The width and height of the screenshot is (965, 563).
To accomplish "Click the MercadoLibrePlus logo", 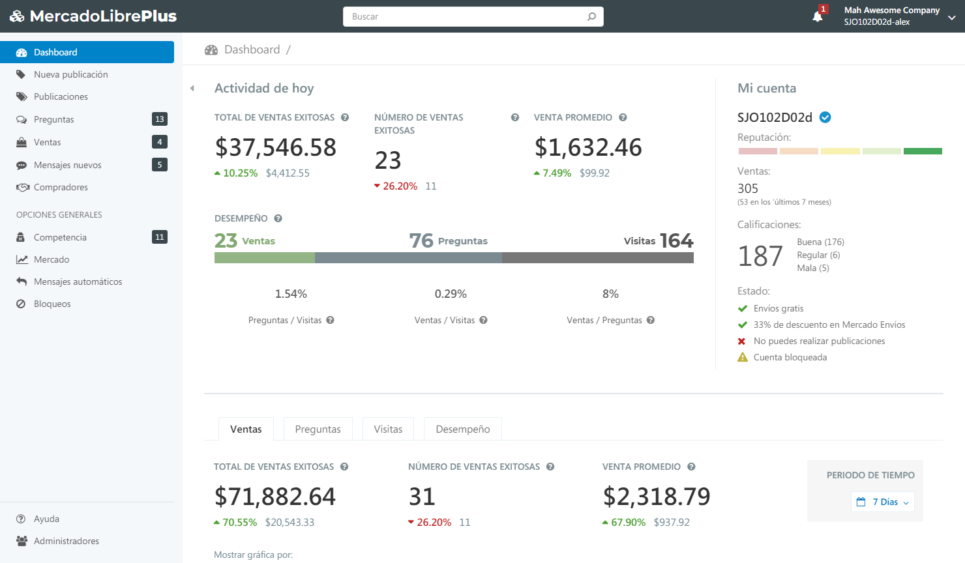I will pos(93,16).
